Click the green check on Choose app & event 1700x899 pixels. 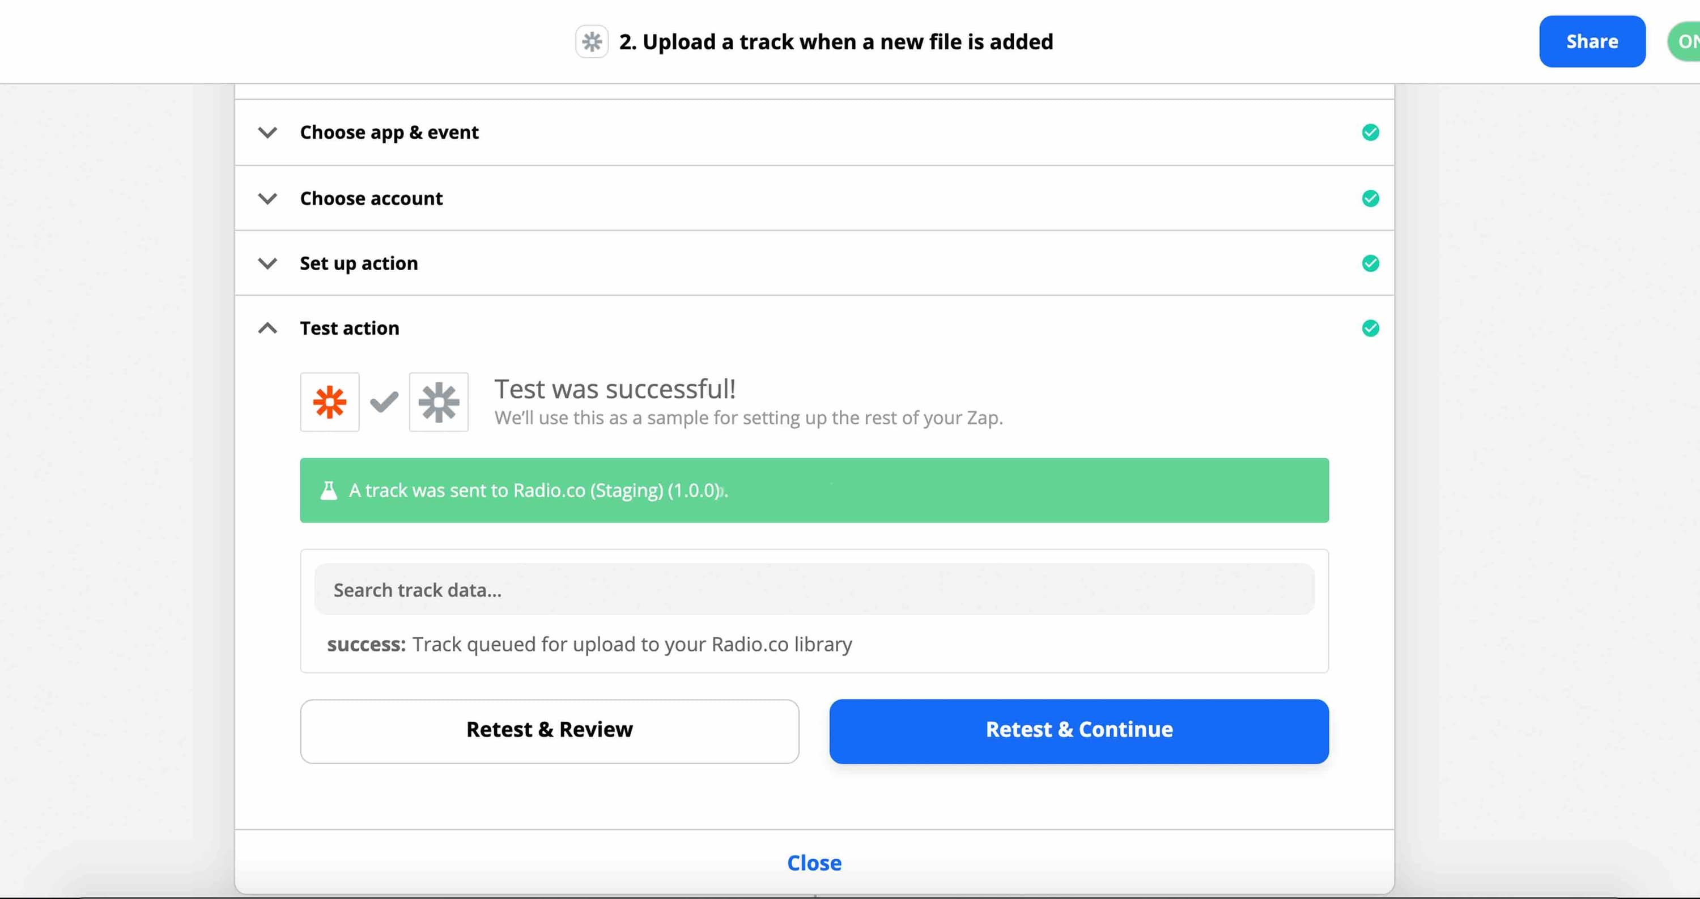click(1370, 133)
